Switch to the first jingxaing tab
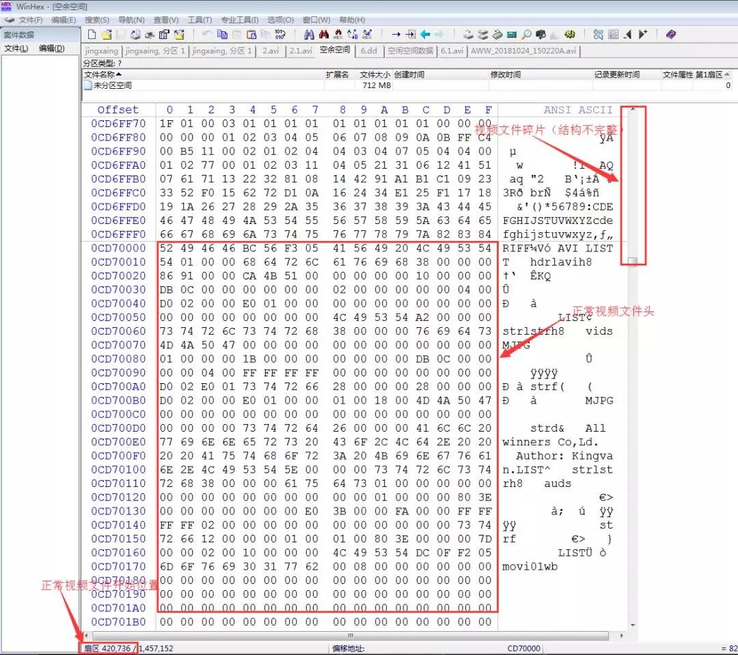 102,51
